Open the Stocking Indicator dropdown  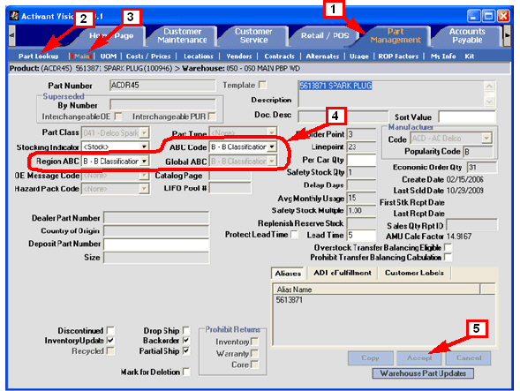[x=144, y=147]
